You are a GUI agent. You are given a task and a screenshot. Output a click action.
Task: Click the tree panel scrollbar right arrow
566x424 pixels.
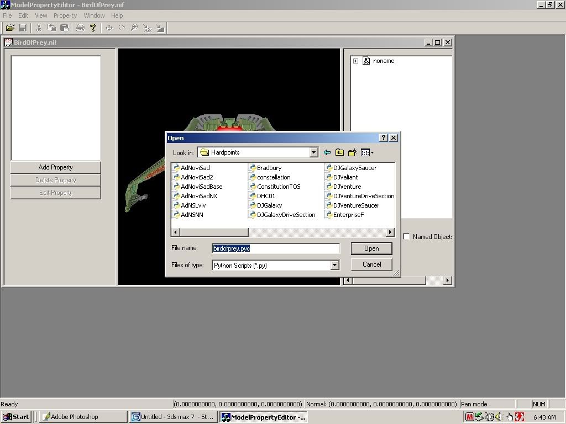448,280
